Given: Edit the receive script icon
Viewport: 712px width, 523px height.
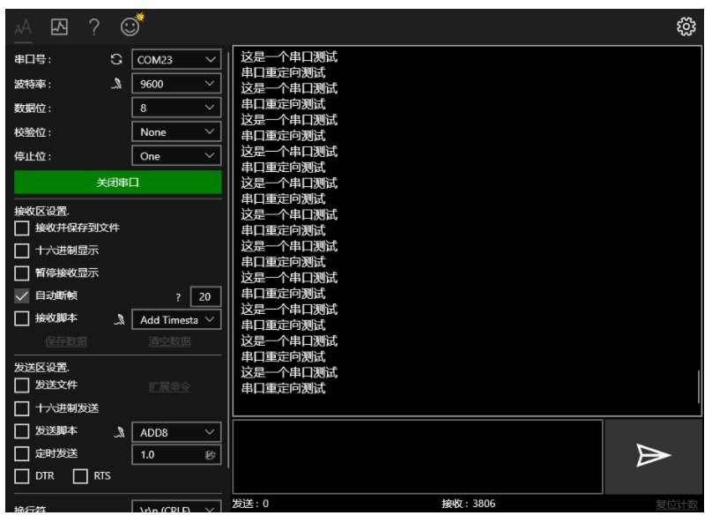Looking at the screenshot, I should pyautogui.click(x=120, y=319).
